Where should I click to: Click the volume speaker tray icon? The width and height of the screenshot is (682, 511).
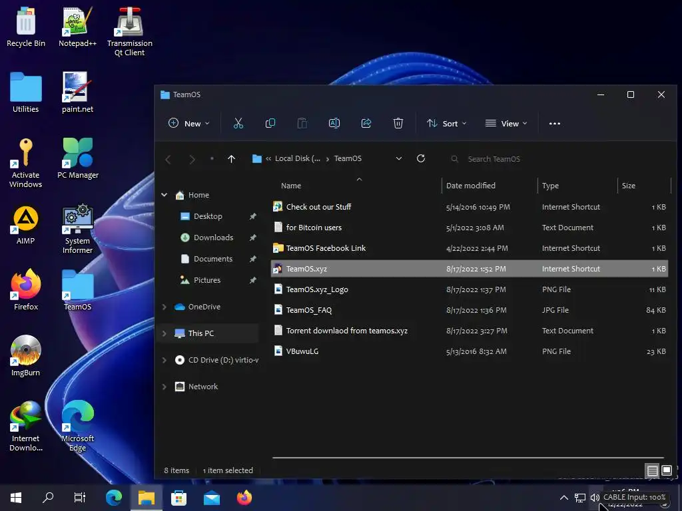(595, 498)
